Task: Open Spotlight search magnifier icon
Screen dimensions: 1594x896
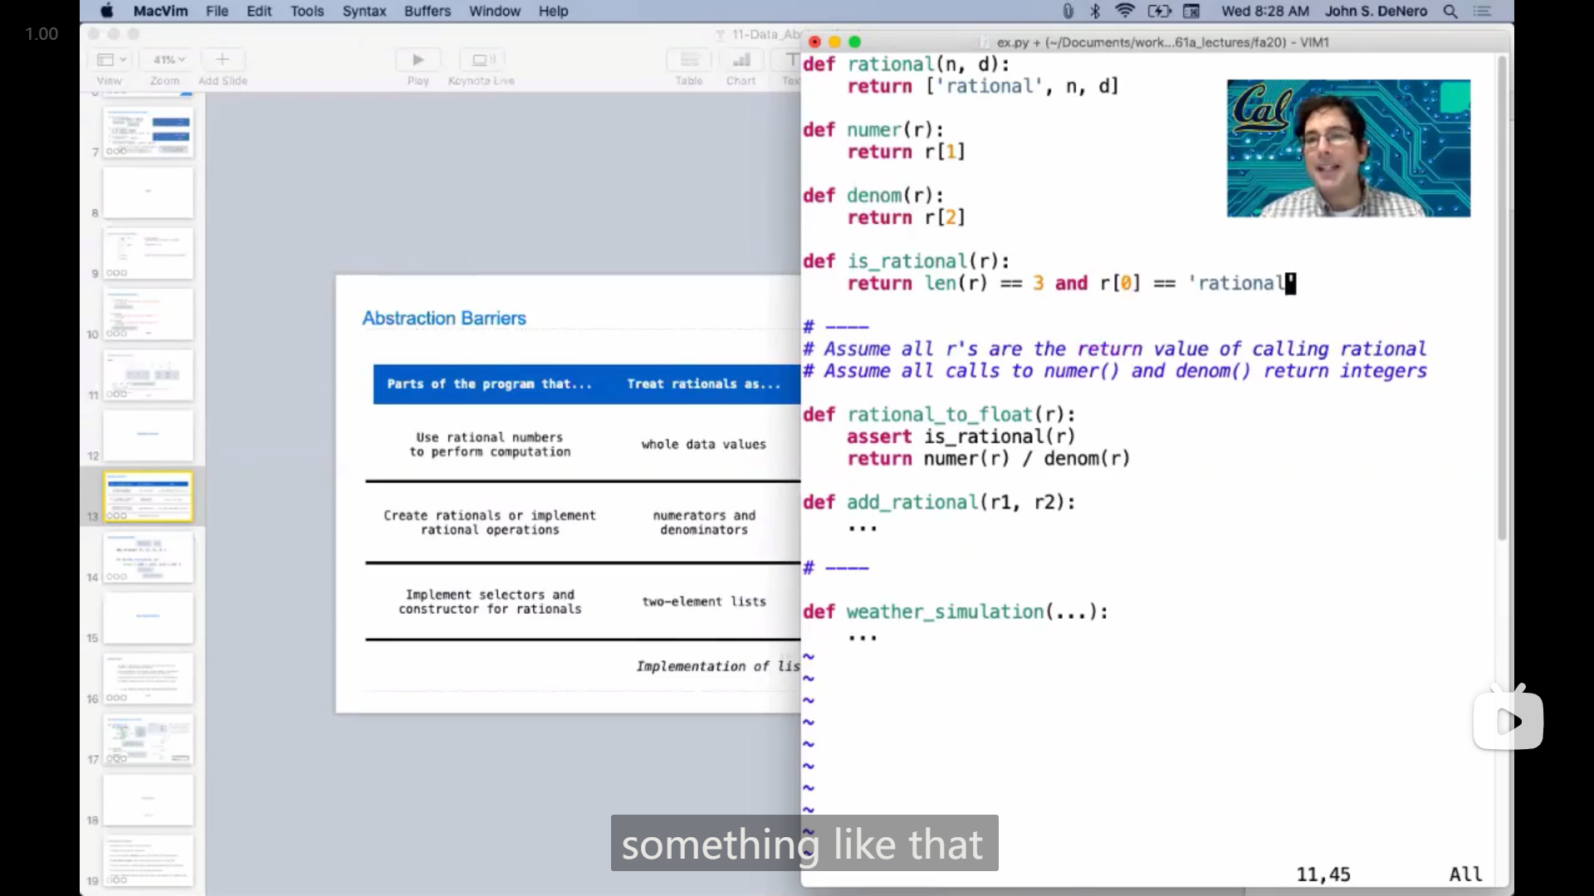Action: [1450, 11]
